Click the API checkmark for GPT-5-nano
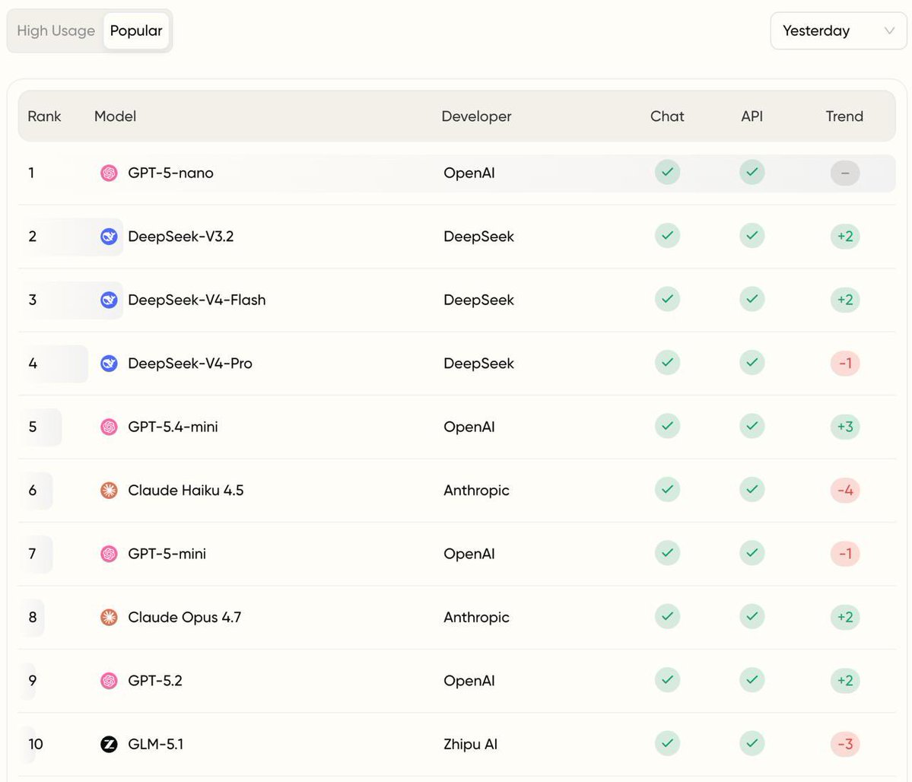The height and width of the screenshot is (782, 912). pyautogui.click(x=752, y=172)
